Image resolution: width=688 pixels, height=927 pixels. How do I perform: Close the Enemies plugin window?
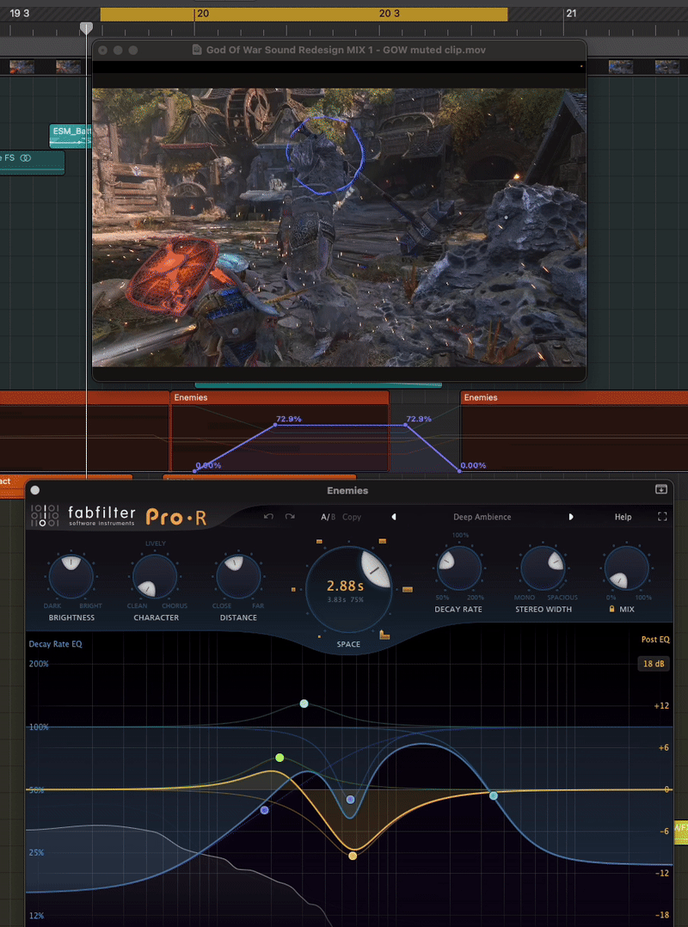(35, 490)
